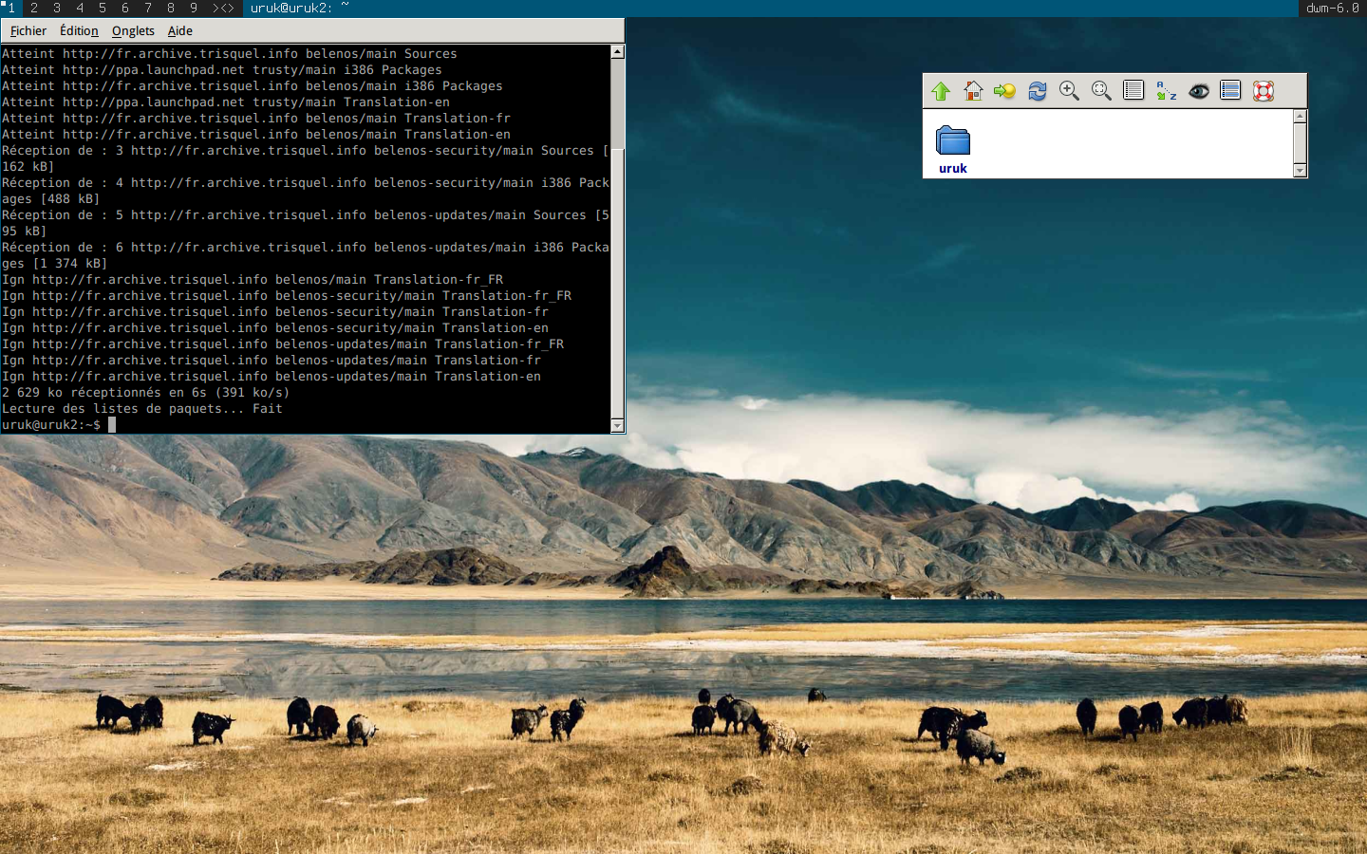This screenshot has width=1367, height=854.
Task: Switch to workspace tag 2
Action: tap(34, 9)
